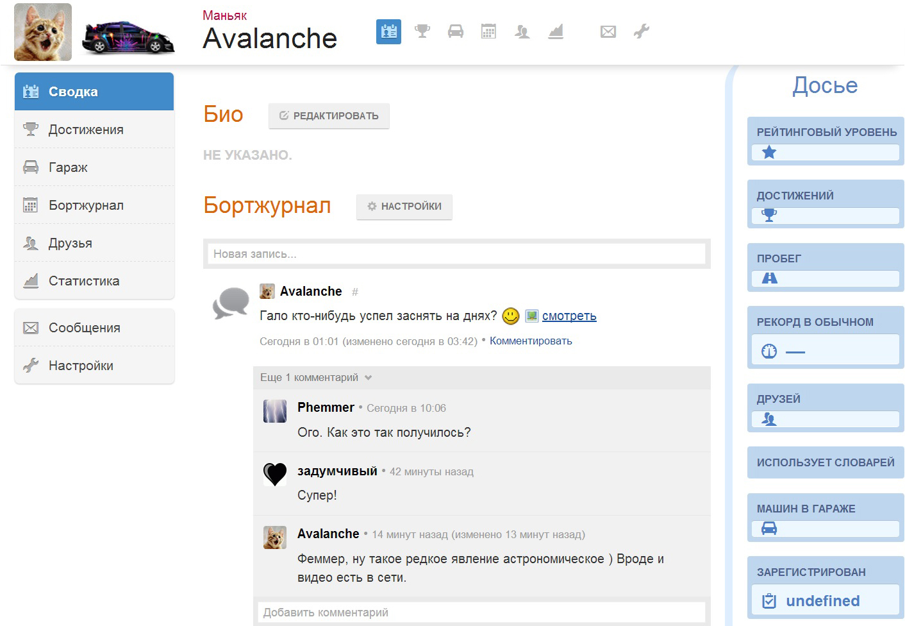Click the cat avatar in the header

tap(43, 32)
